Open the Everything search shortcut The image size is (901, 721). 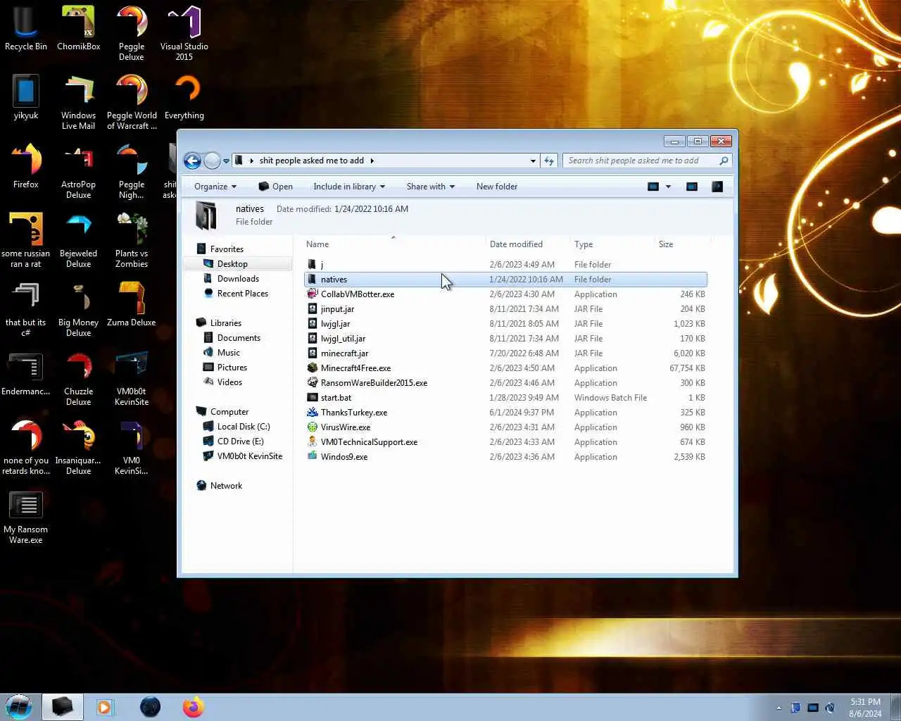coord(184,98)
